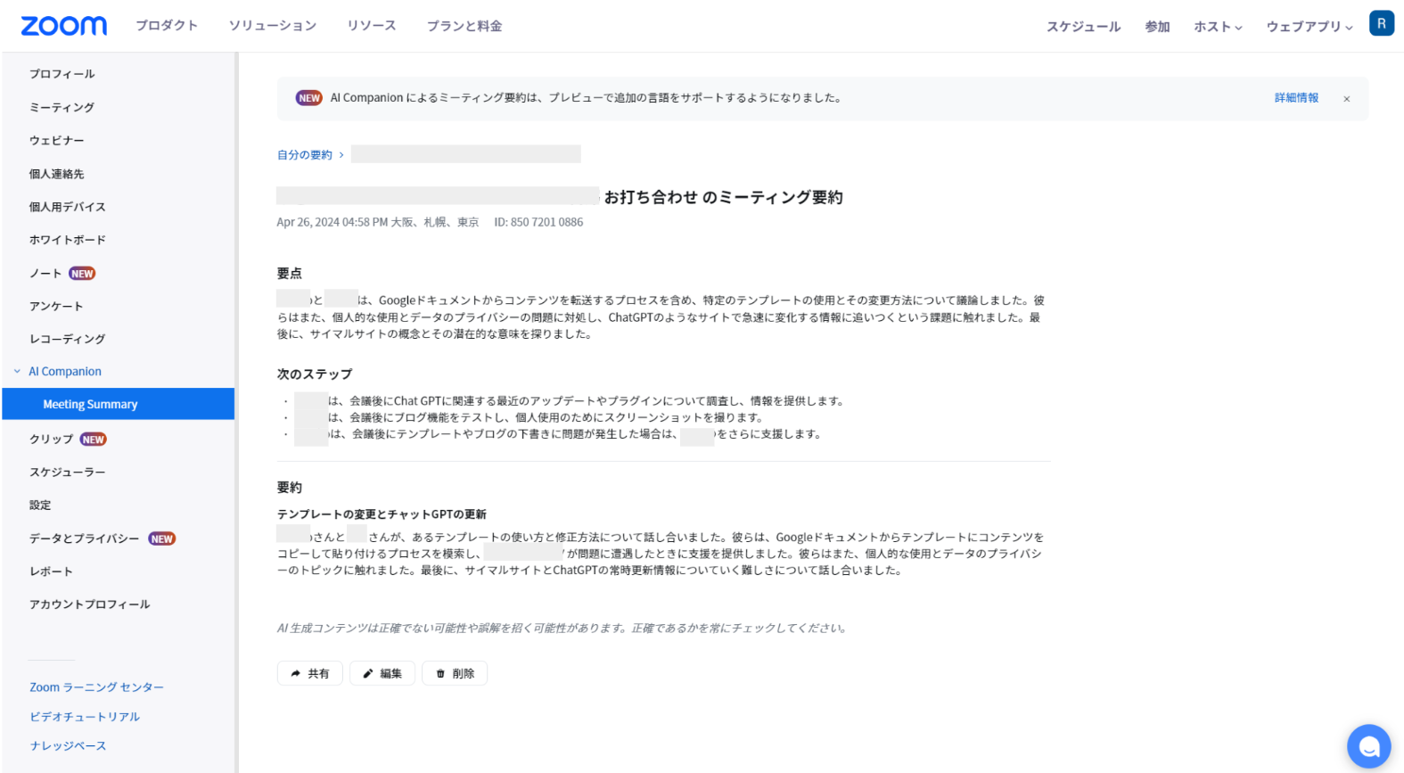
Task: Open the クリップ sidebar item
Action: point(51,440)
